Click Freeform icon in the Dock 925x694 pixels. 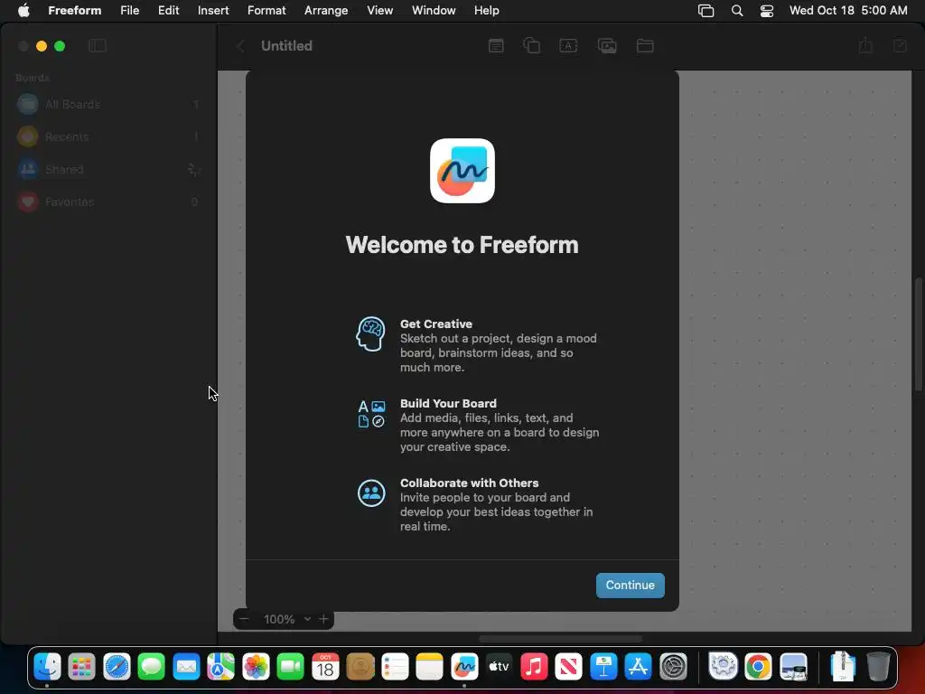click(x=464, y=667)
